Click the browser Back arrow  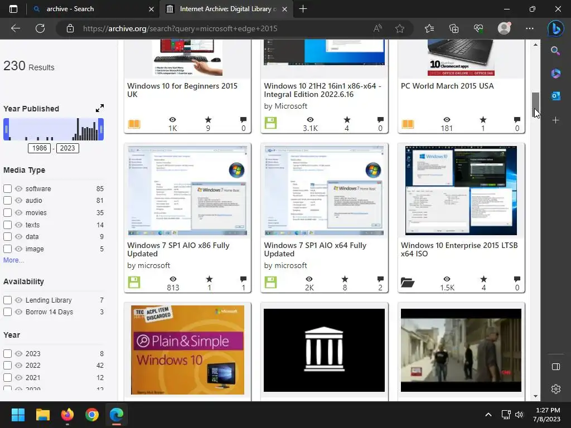click(x=15, y=28)
